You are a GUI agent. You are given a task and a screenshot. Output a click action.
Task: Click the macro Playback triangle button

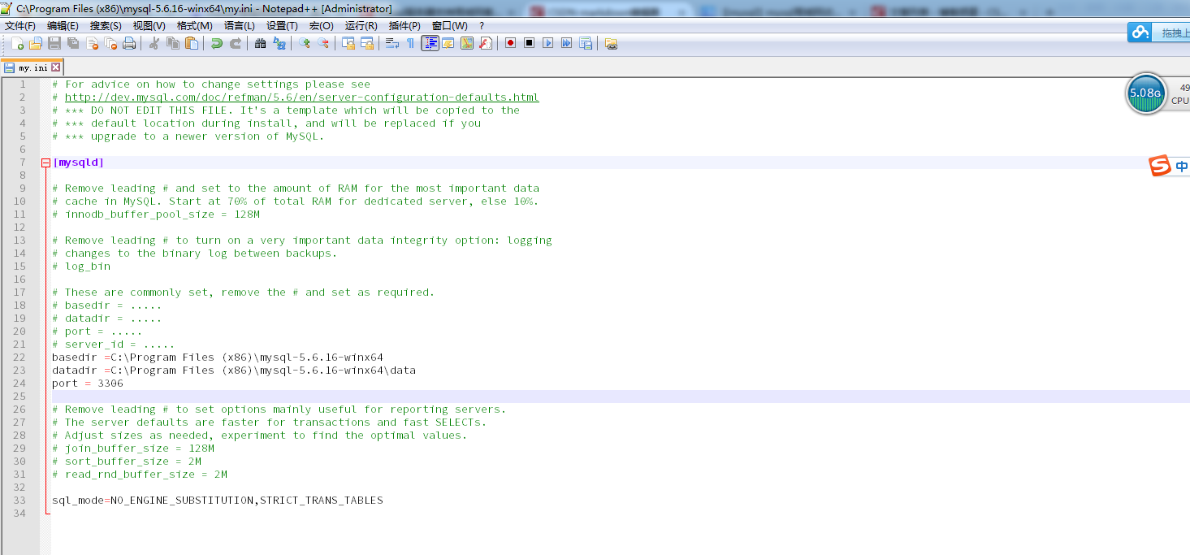click(x=547, y=43)
